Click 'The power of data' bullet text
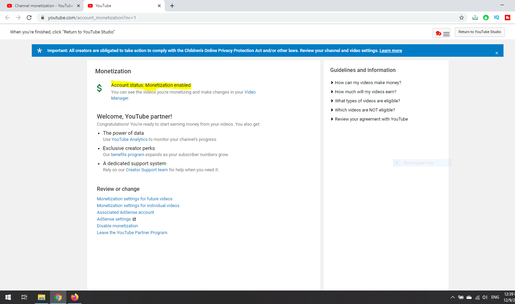This screenshot has height=304, width=515. (123, 133)
